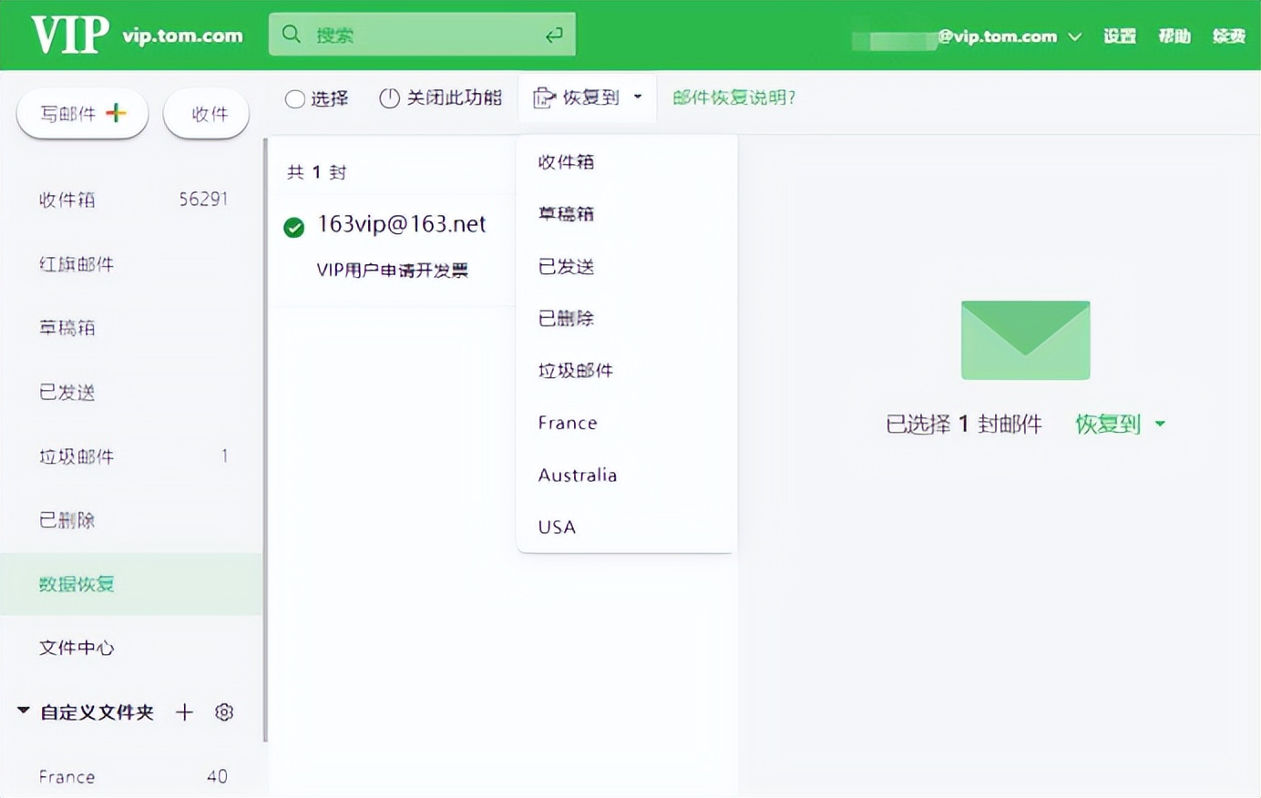The height and width of the screenshot is (798, 1261).
Task: Deselect the checked 163vip@163.net email
Action: point(293,227)
